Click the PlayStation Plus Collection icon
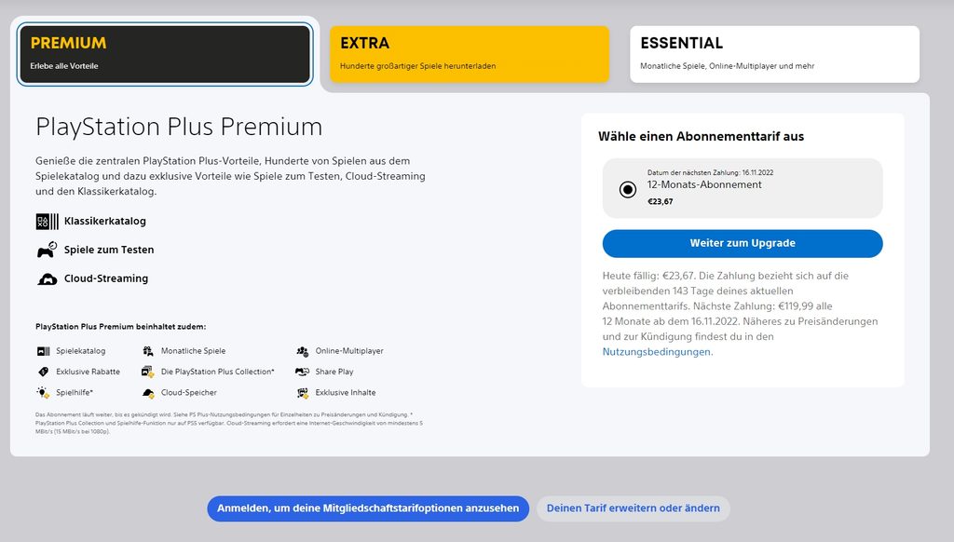This screenshot has width=954, height=542. [x=148, y=372]
